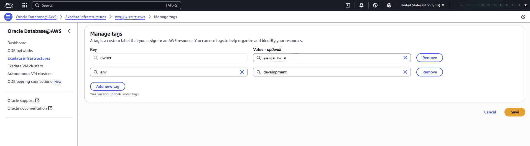
Task: Toggle the blue hamburger navigation menu
Action: pos(8,17)
